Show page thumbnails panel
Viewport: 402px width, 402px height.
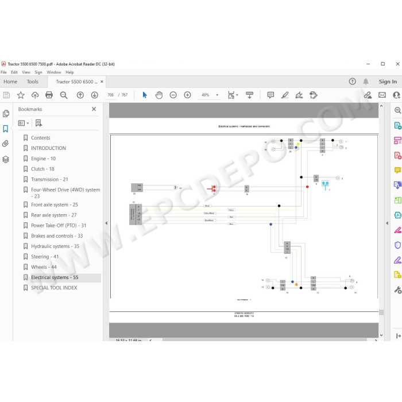point(6,114)
